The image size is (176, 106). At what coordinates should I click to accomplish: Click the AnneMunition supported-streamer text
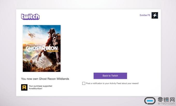click(x=40, y=87)
